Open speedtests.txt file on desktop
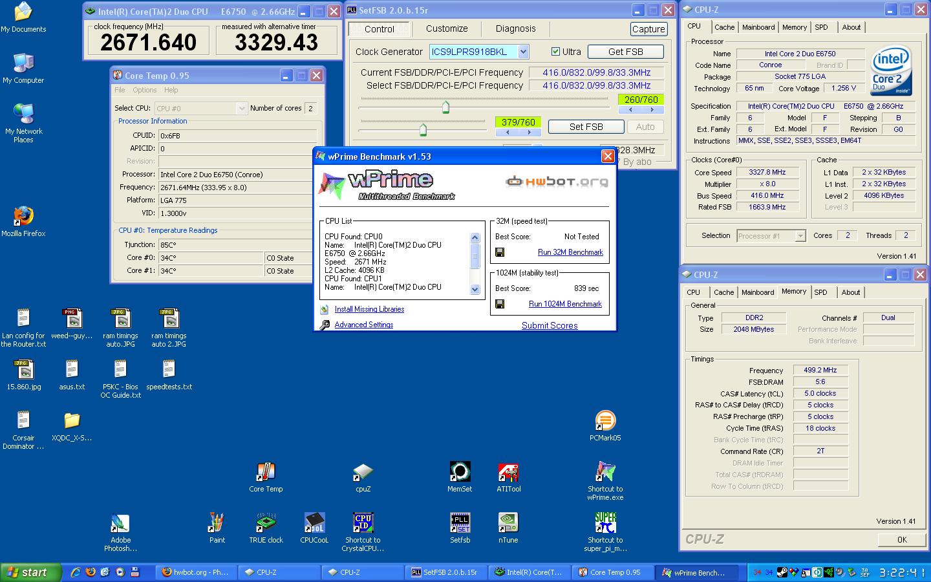931x582 pixels. [x=169, y=375]
